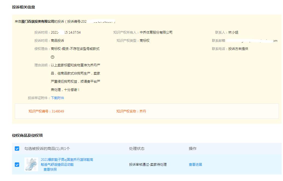Open the white sneaker product thumbnail
The image size is (283, 181).
click(x=31, y=164)
